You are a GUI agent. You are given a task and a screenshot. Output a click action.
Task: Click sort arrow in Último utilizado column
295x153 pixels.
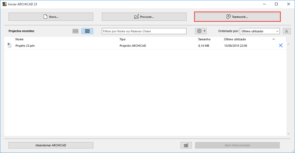[x=273, y=39]
